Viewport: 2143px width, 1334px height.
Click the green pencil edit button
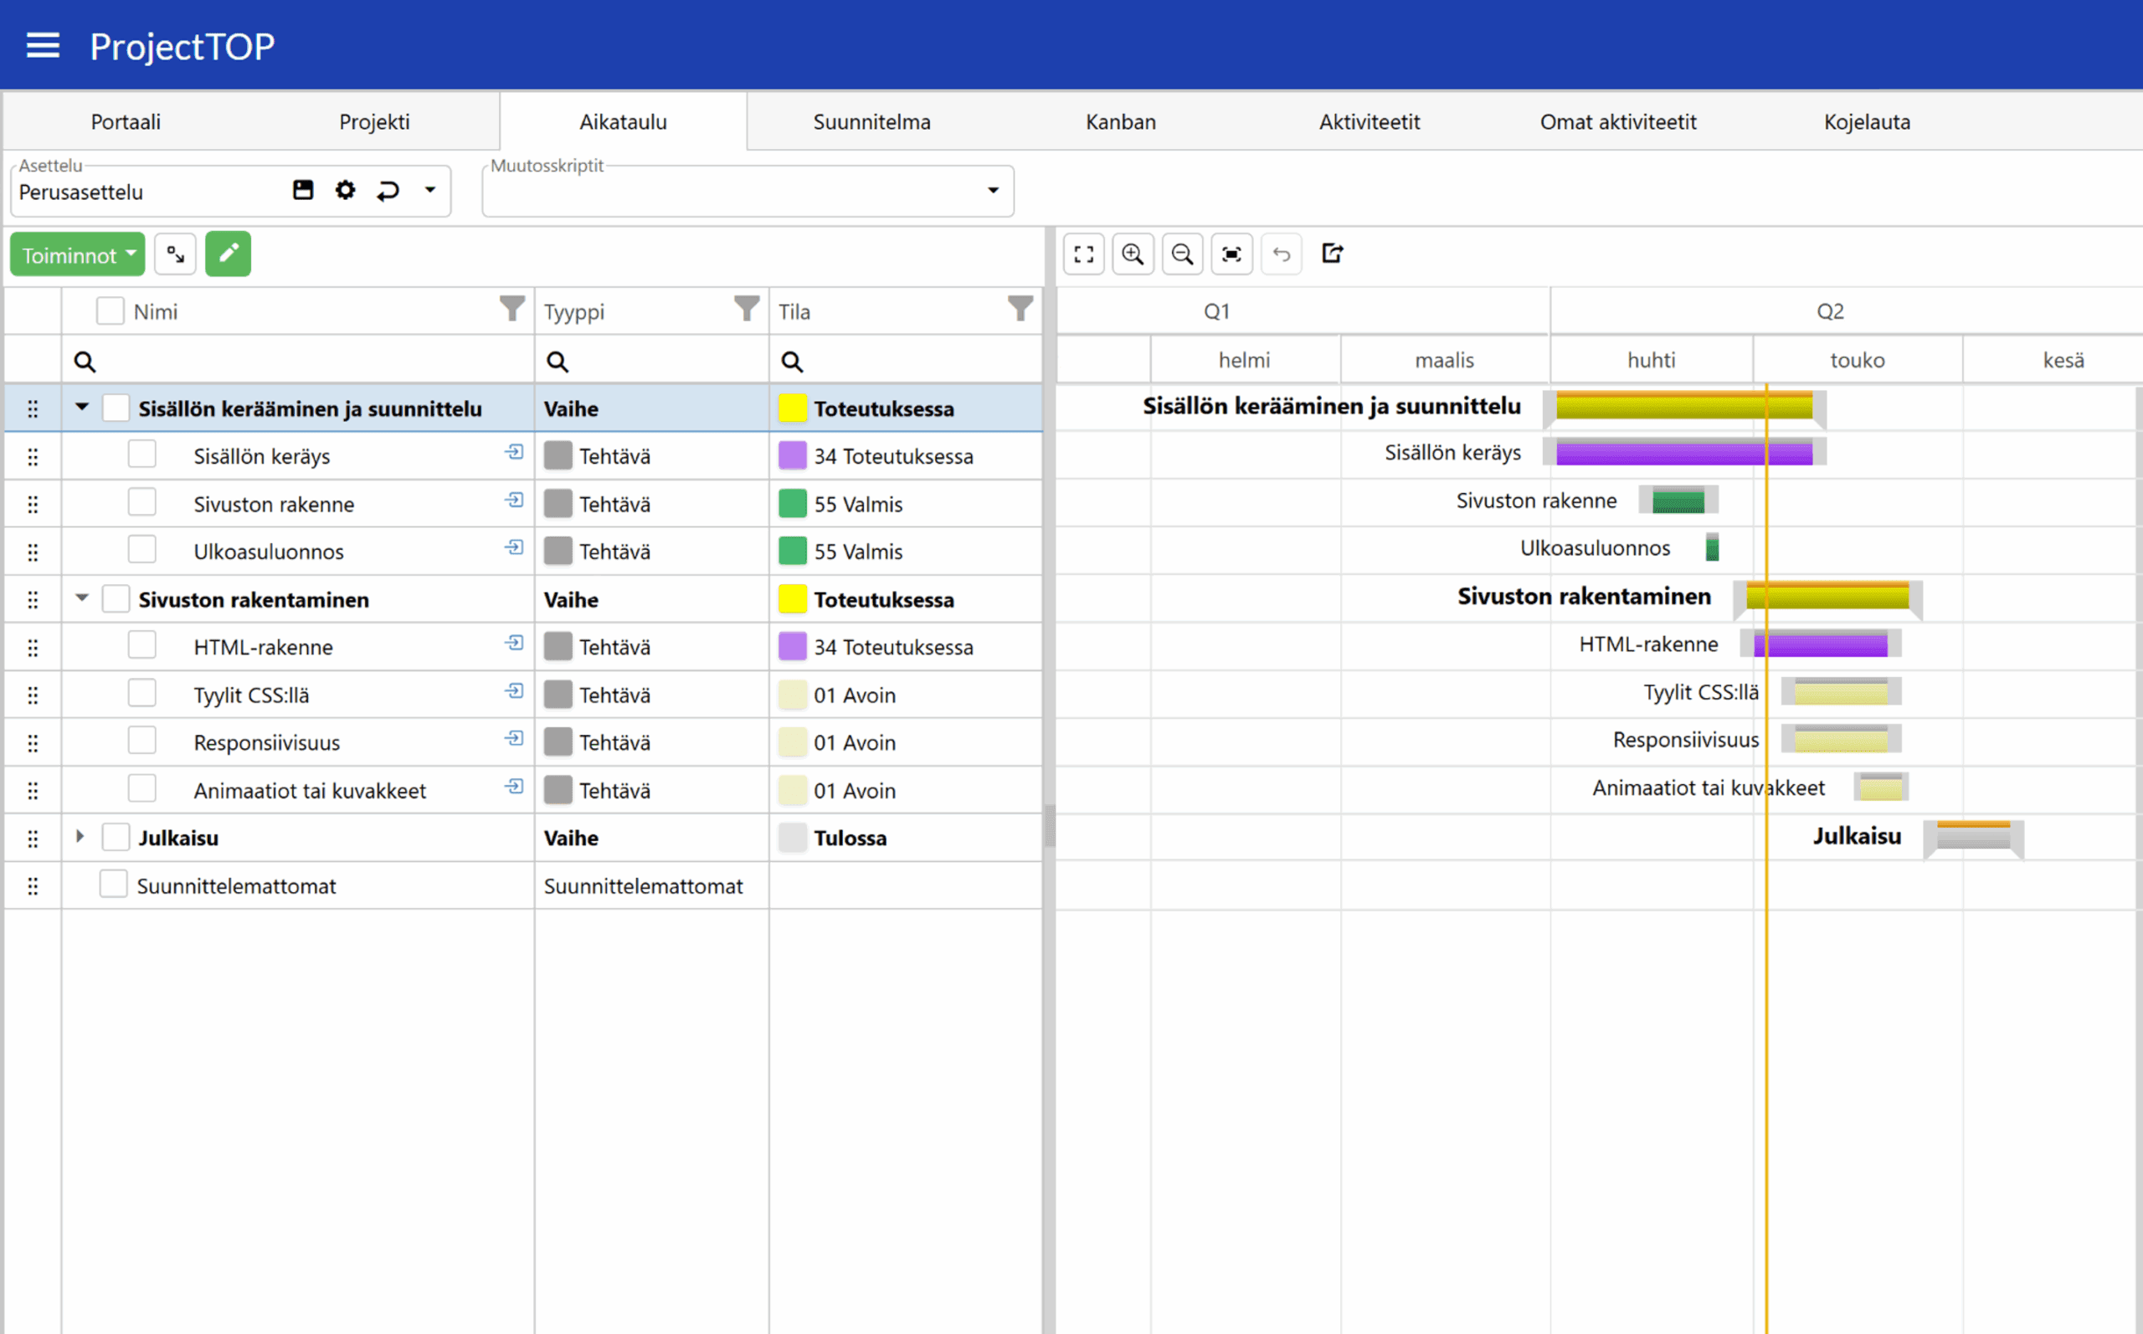pos(228,254)
